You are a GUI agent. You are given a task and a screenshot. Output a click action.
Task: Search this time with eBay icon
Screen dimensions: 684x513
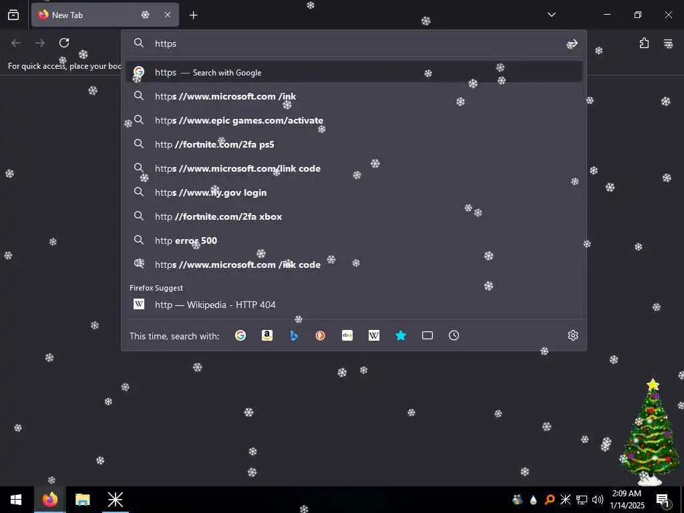[347, 335]
